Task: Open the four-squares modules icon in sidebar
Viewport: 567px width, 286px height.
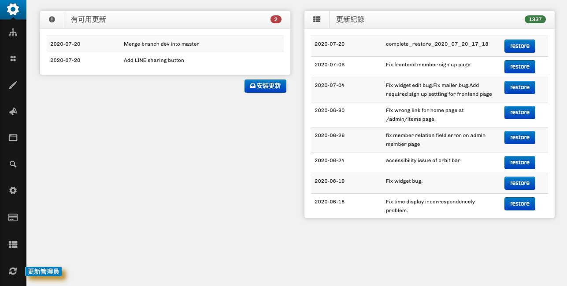Action: (x=13, y=58)
